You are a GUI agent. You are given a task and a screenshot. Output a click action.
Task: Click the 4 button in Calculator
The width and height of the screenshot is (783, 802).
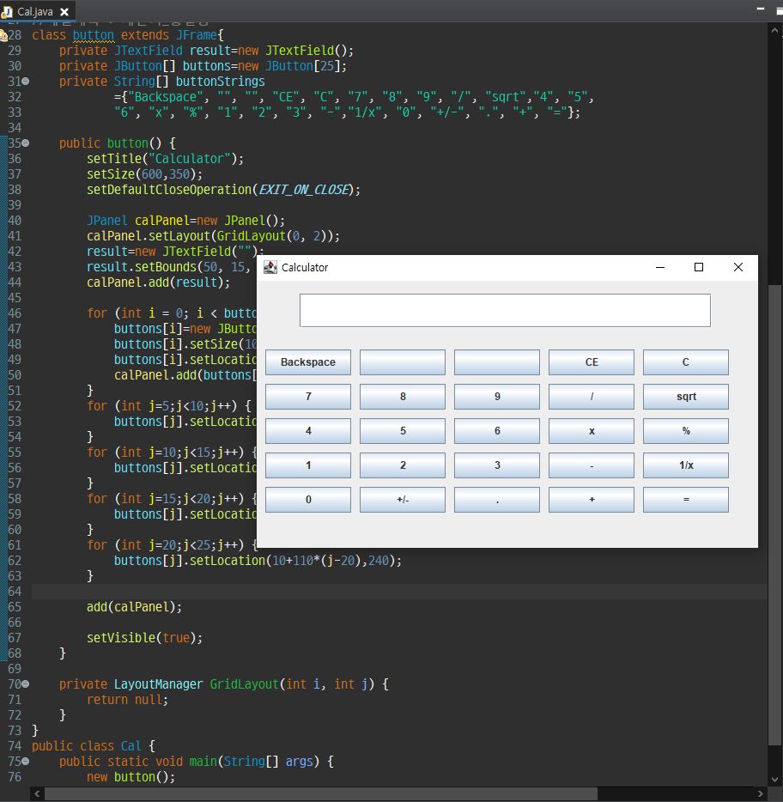pos(308,431)
